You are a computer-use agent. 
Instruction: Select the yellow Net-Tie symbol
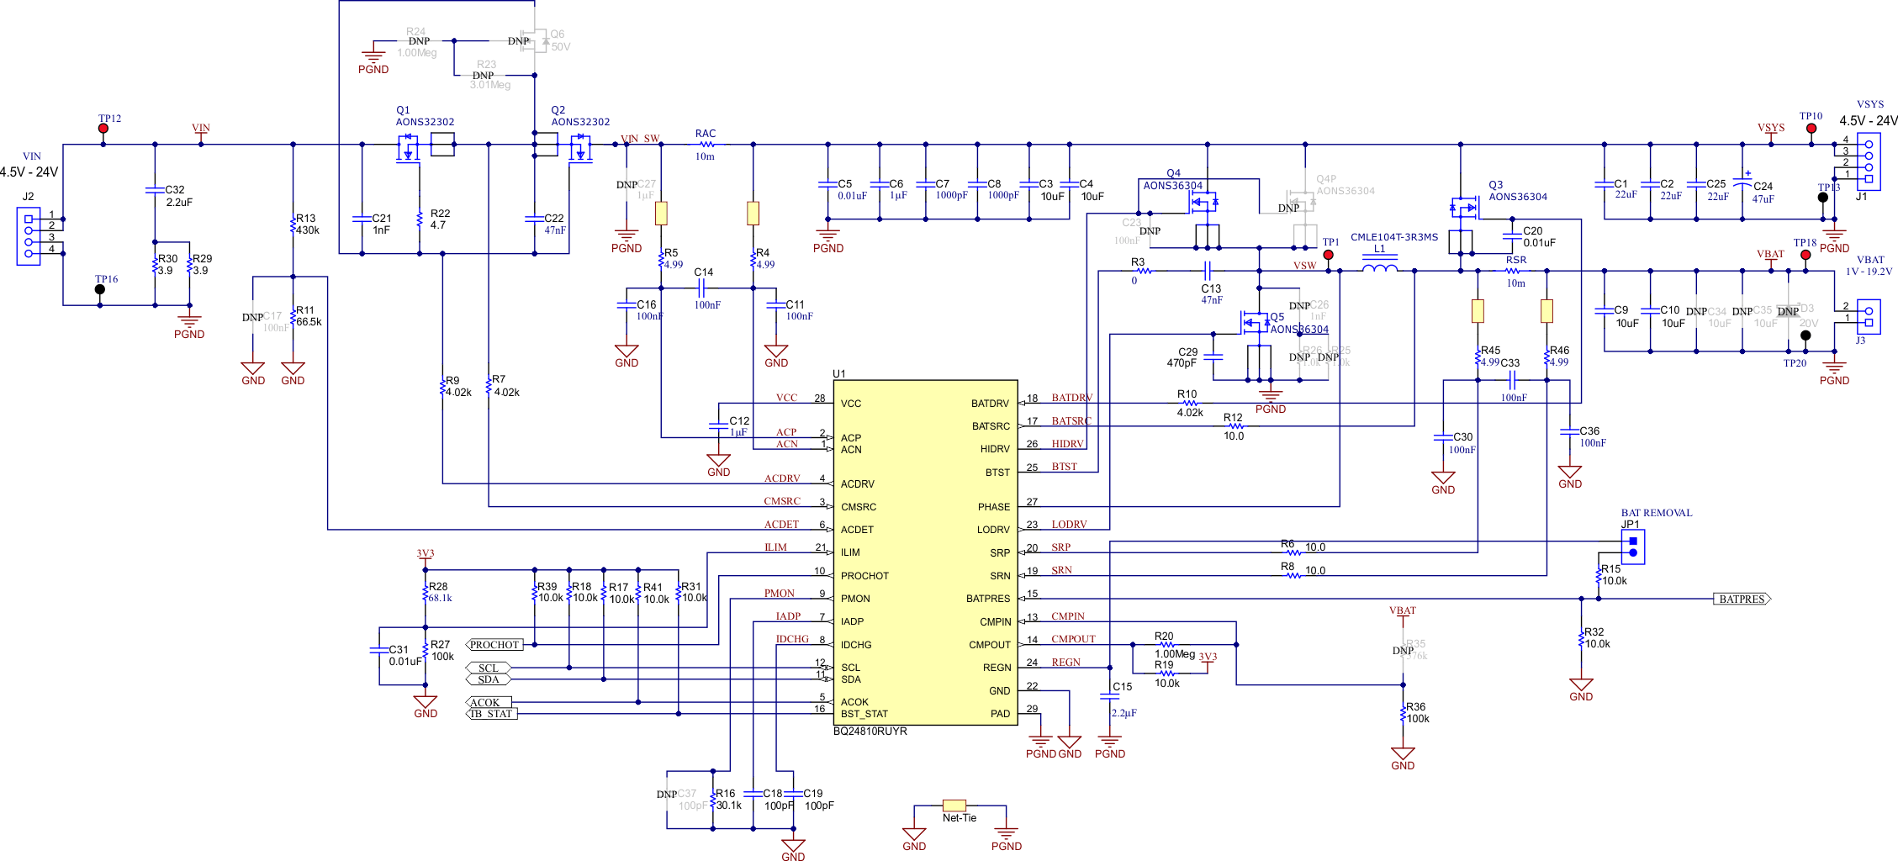coord(954,805)
